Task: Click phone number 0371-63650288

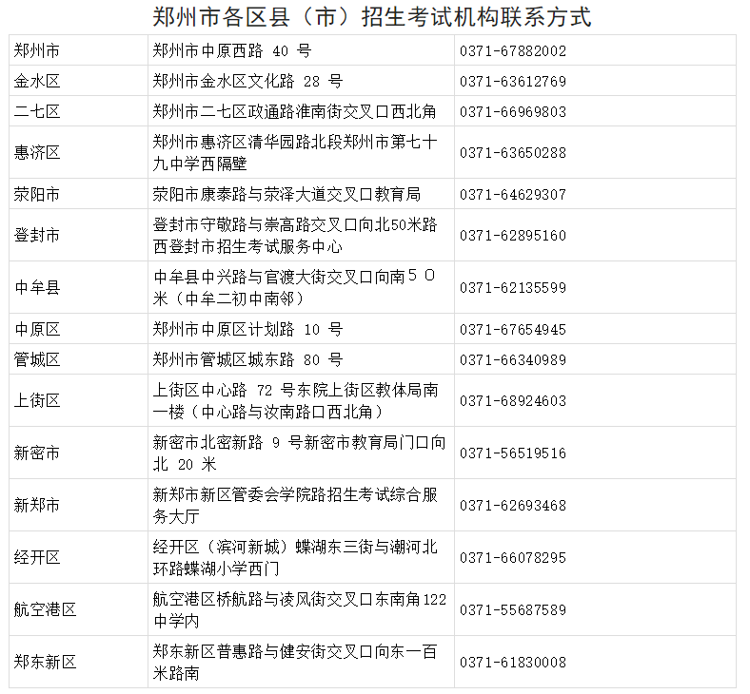Action: (513, 153)
